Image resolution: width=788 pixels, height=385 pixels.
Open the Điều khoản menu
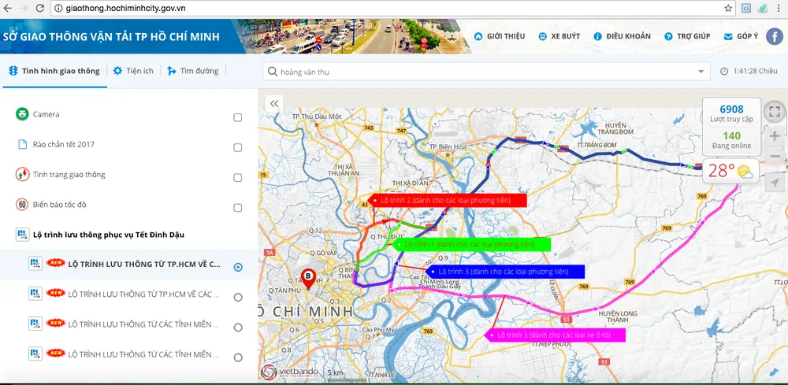click(x=623, y=36)
